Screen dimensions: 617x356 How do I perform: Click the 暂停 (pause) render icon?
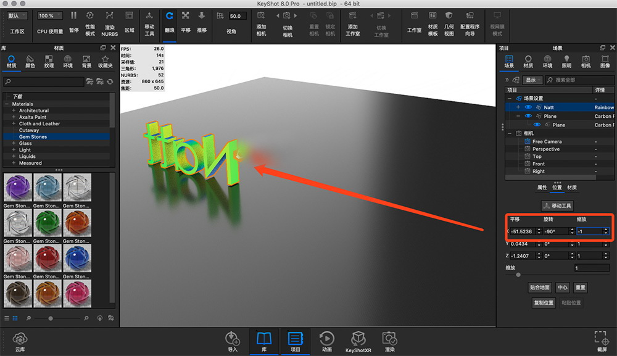coord(74,16)
